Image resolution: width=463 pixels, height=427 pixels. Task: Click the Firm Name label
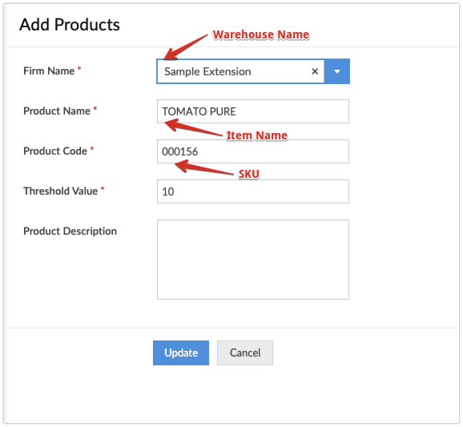coord(49,70)
